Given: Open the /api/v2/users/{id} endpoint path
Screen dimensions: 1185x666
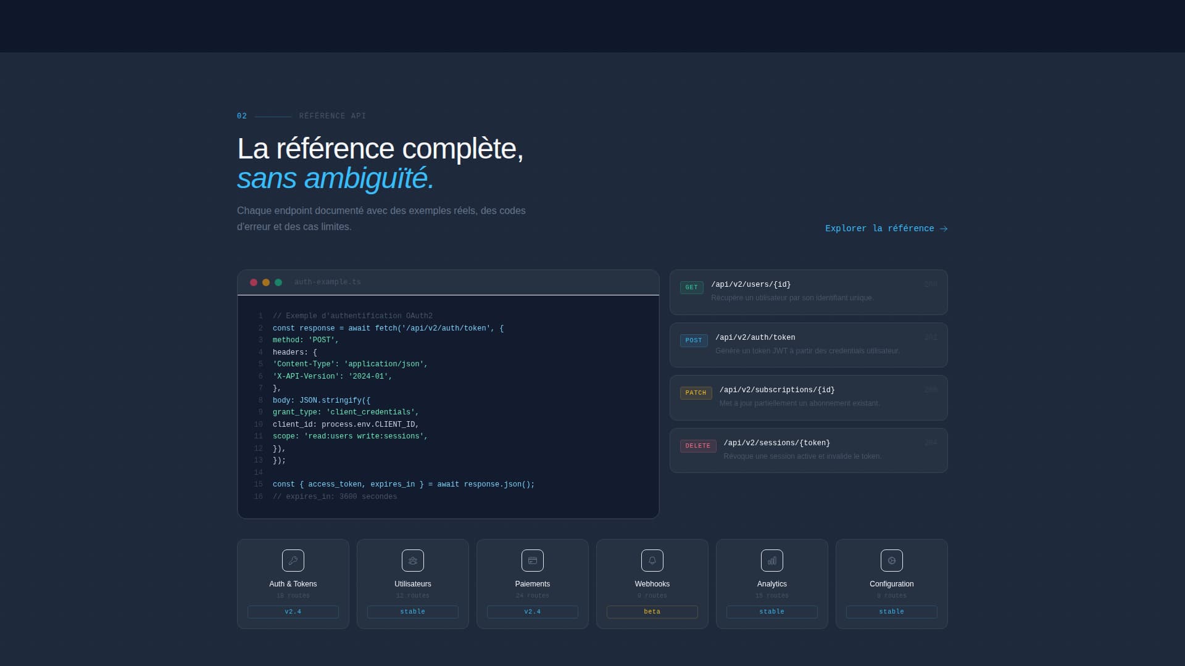Looking at the screenshot, I should click(750, 284).
